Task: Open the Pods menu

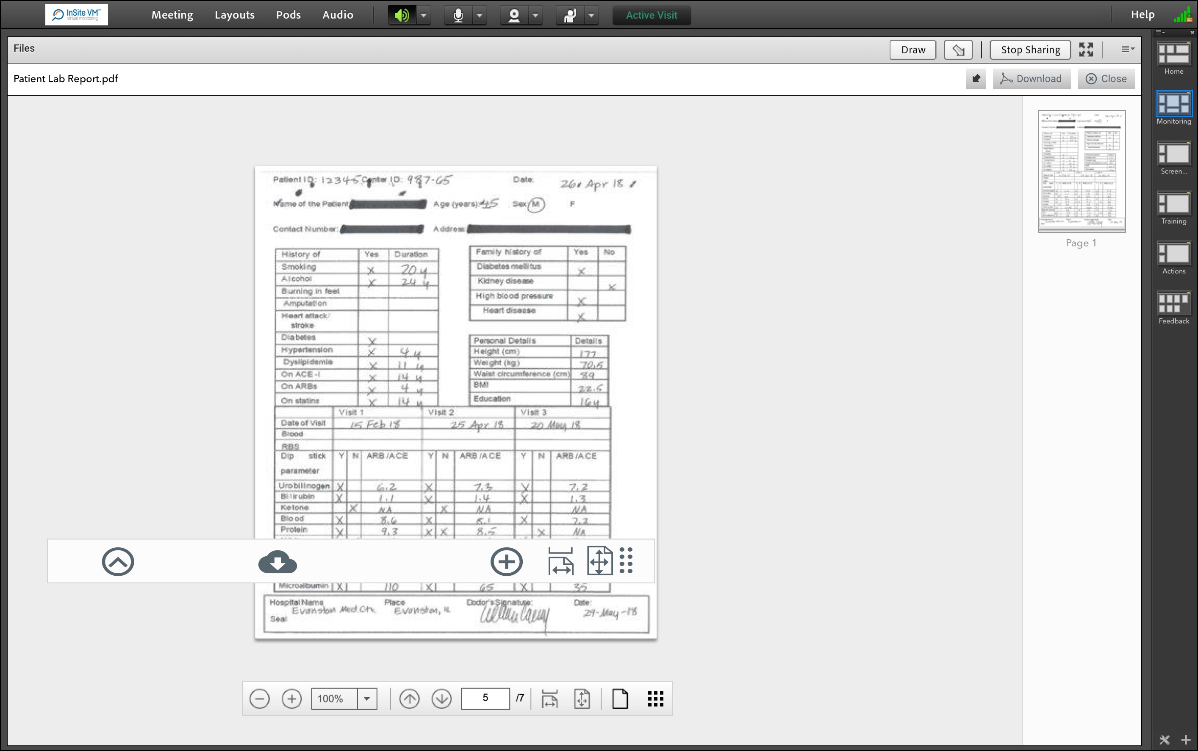Action: (x=288, y=15)
